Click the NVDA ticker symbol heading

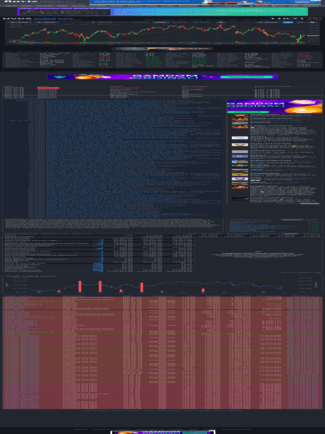(18, 18)
